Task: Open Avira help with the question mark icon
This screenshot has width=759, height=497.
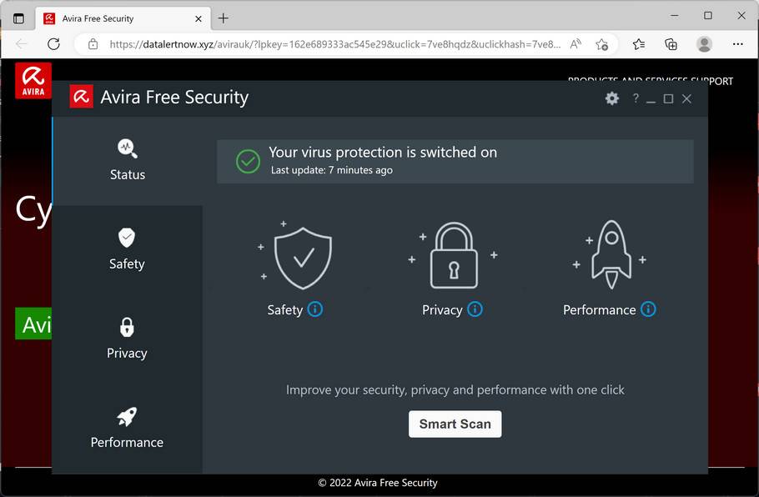Action: pyautogui.click(x=635, y=98)
